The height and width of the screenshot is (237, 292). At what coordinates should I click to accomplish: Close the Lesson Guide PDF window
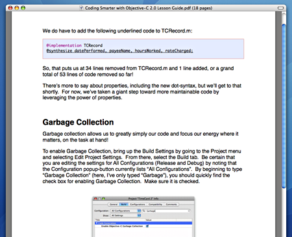click(x=10, y=8)
